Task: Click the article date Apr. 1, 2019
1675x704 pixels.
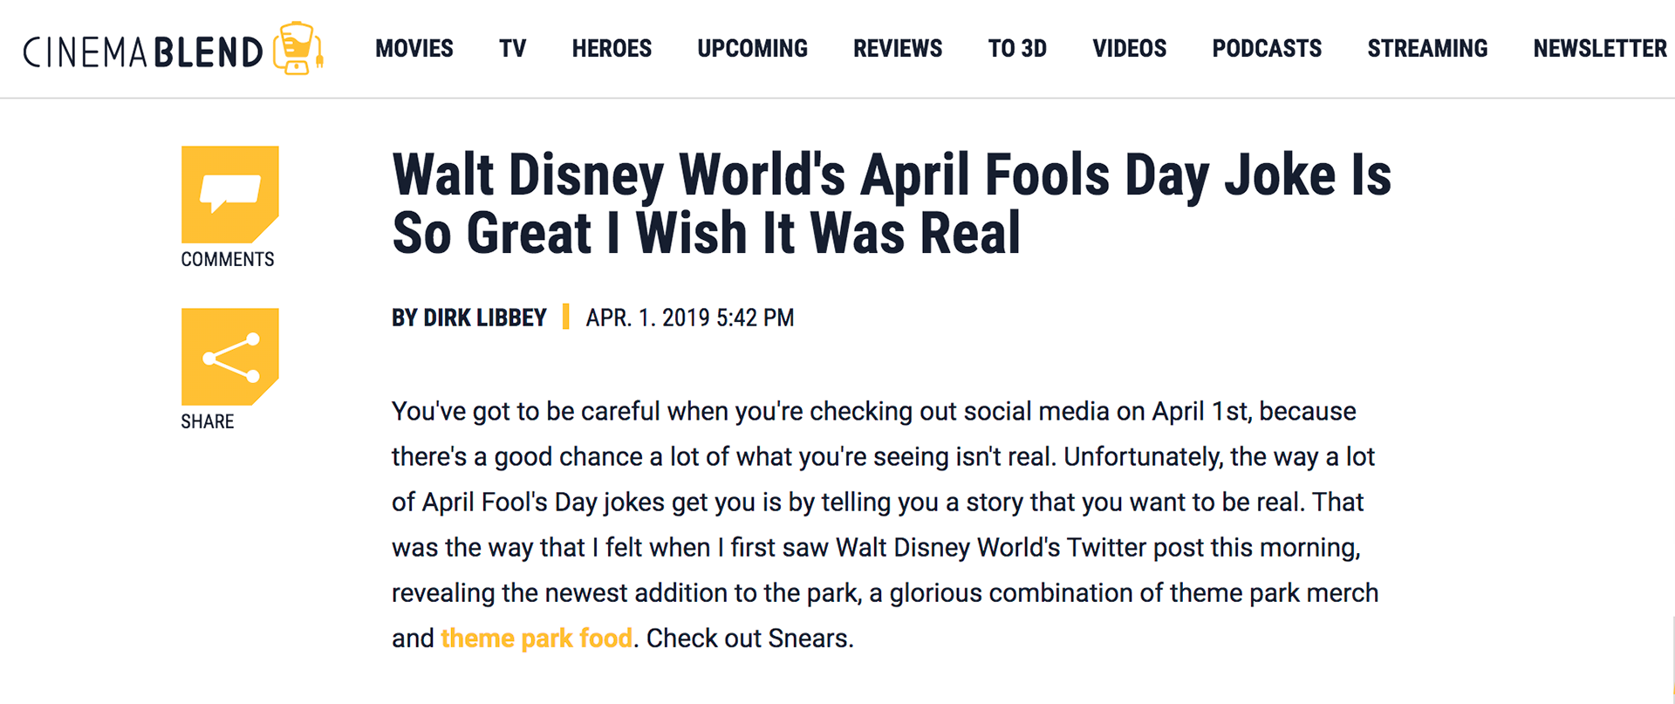Action: point(689,318)
